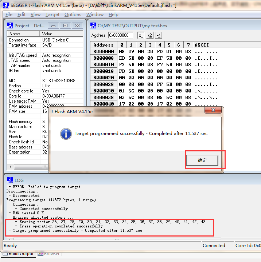Select the IR len row
The width and height of the screenshot is (261, 262).
[x=45, y=71]
